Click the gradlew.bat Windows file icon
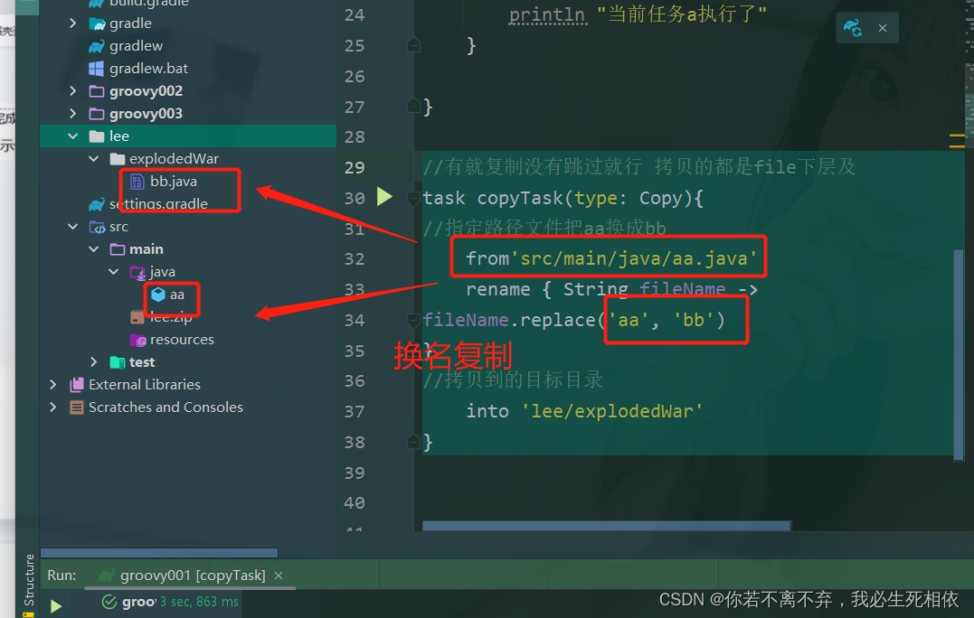 point(96,69)
